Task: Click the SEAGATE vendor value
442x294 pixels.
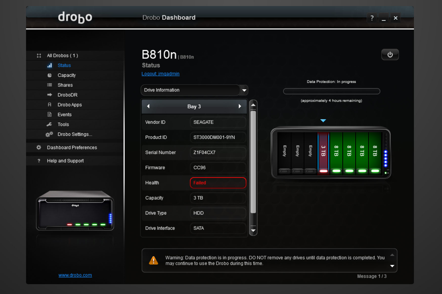Action: (218, 122)
